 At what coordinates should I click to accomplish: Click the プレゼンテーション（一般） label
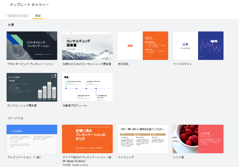pyautogui.click(x=23, y=157)
